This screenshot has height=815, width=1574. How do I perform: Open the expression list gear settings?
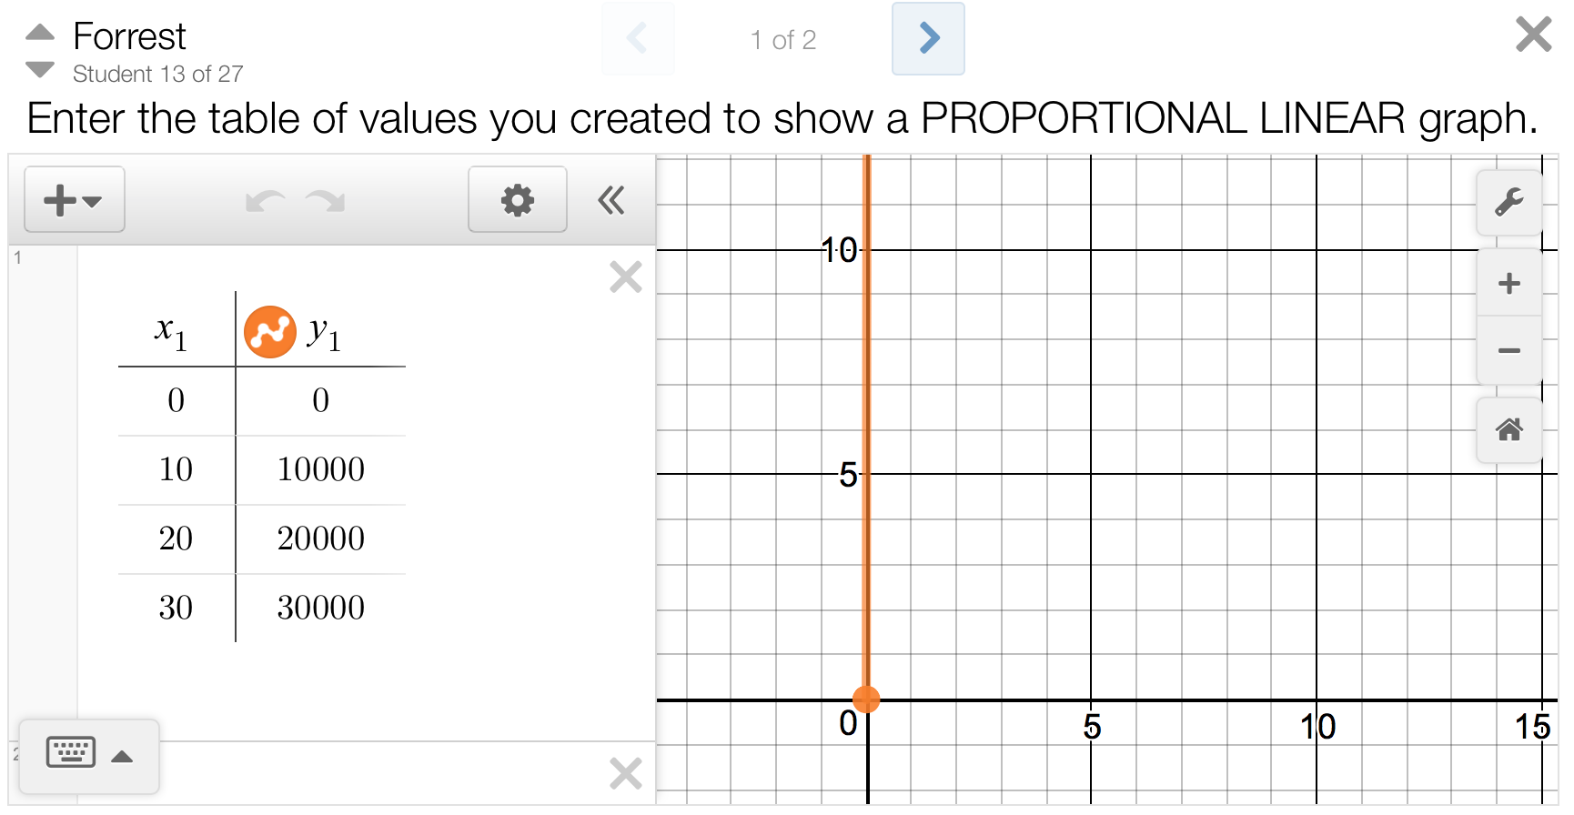tap(517, 200)
